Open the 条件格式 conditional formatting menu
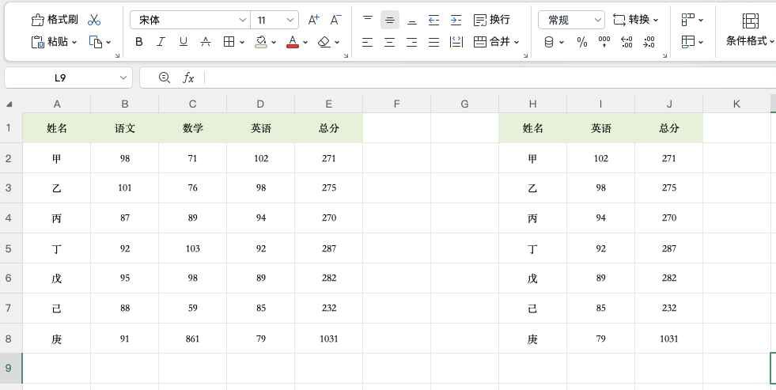 coord(750,30)
